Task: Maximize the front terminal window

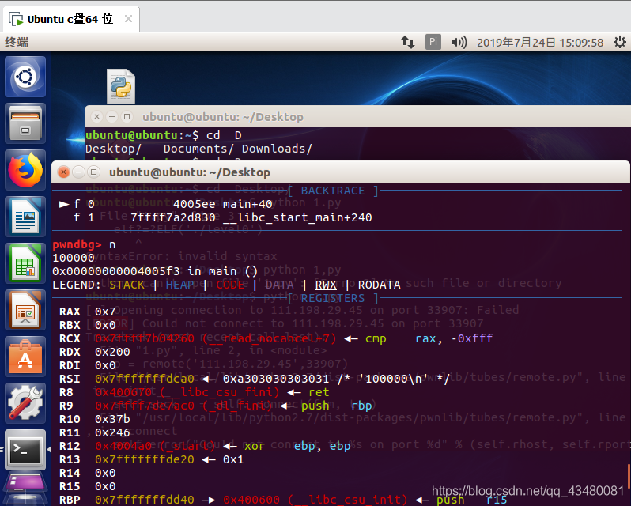Action: coord(94,172)
